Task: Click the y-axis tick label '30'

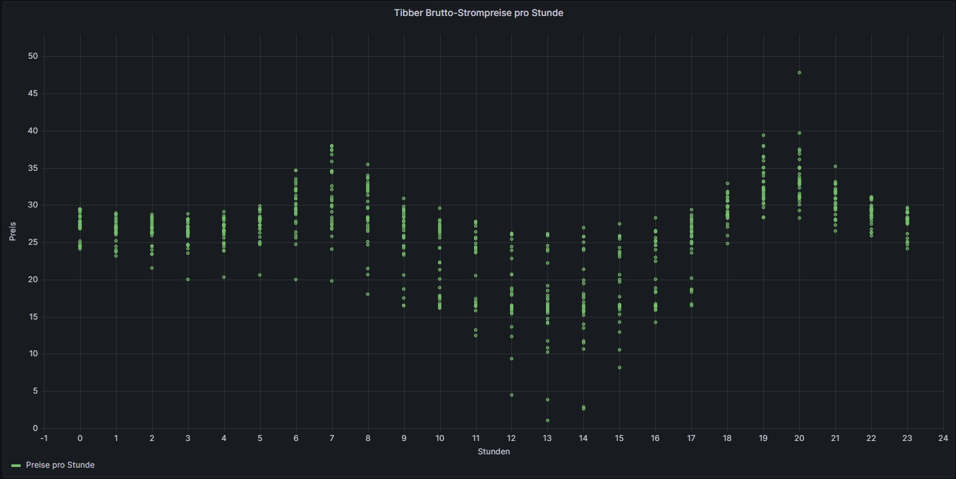Action: (33, 205)
